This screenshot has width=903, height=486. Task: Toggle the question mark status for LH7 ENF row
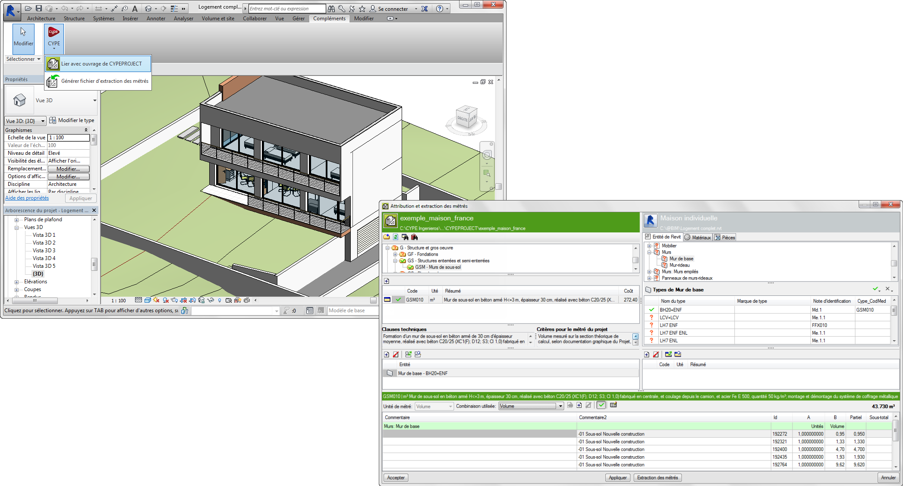pos(651,325)
